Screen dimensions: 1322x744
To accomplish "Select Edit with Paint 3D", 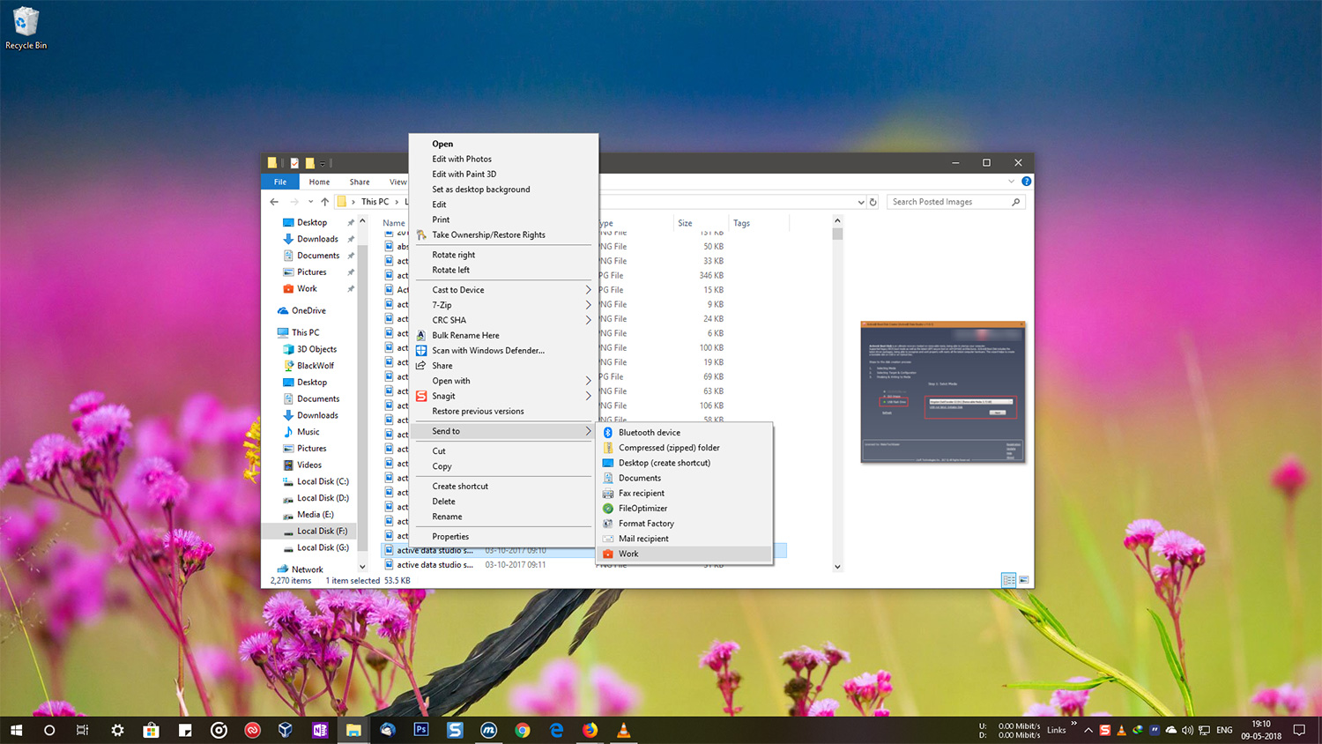I will pos(464,174).
